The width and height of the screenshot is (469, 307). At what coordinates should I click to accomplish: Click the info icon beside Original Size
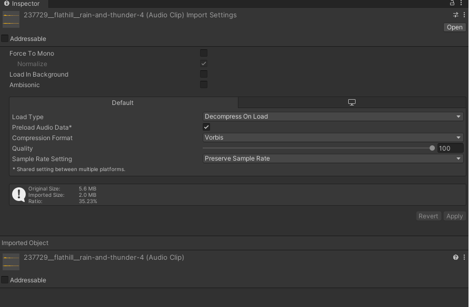19,195
